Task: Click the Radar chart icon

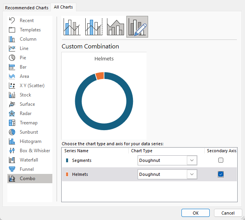Action: pos(12,113)
